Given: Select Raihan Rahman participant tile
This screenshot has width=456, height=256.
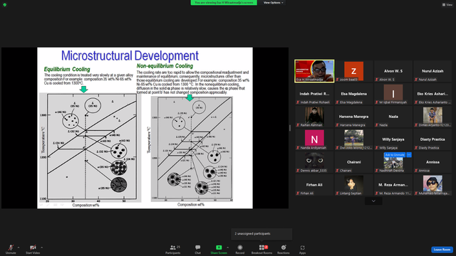Looking at the screenshot, I should [x=314, y=117].
